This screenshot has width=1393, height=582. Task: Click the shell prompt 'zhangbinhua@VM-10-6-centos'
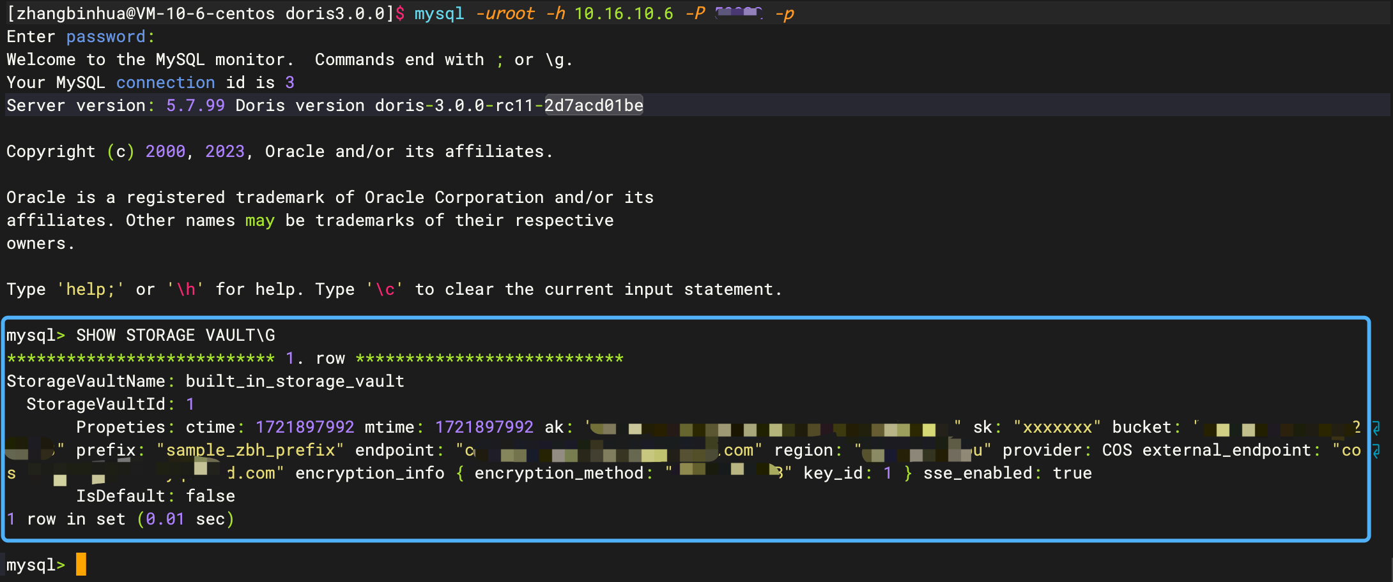click(x=145, y=13)
